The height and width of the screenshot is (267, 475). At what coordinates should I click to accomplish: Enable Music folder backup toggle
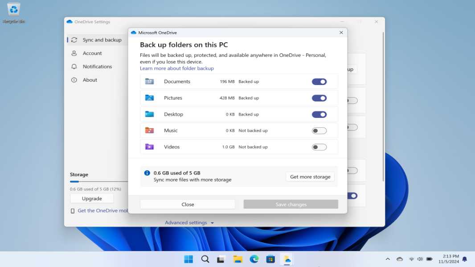[x=319, y=131]
